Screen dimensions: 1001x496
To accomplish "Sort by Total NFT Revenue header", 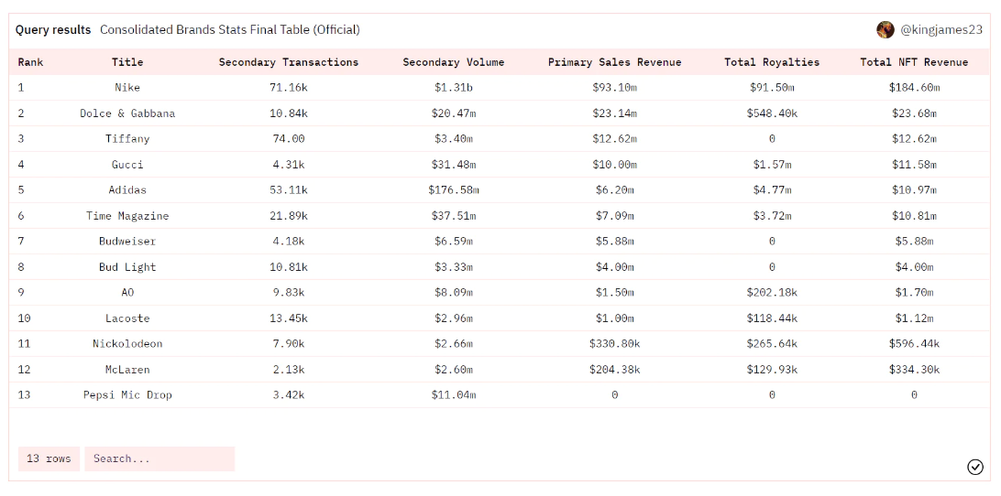I will 914,62.
